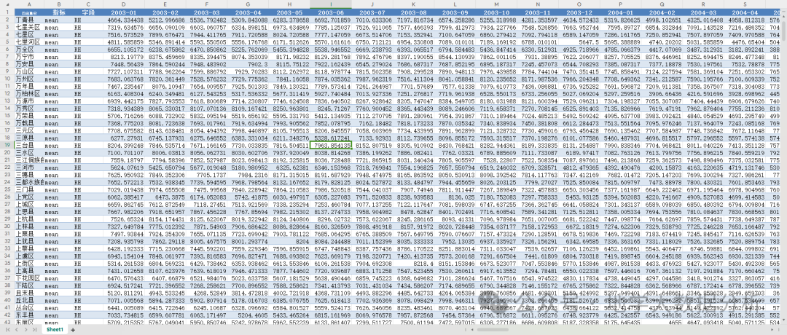This screenshot has width=787, height=335.
Task: Select column I header
Action: [331, 4]
